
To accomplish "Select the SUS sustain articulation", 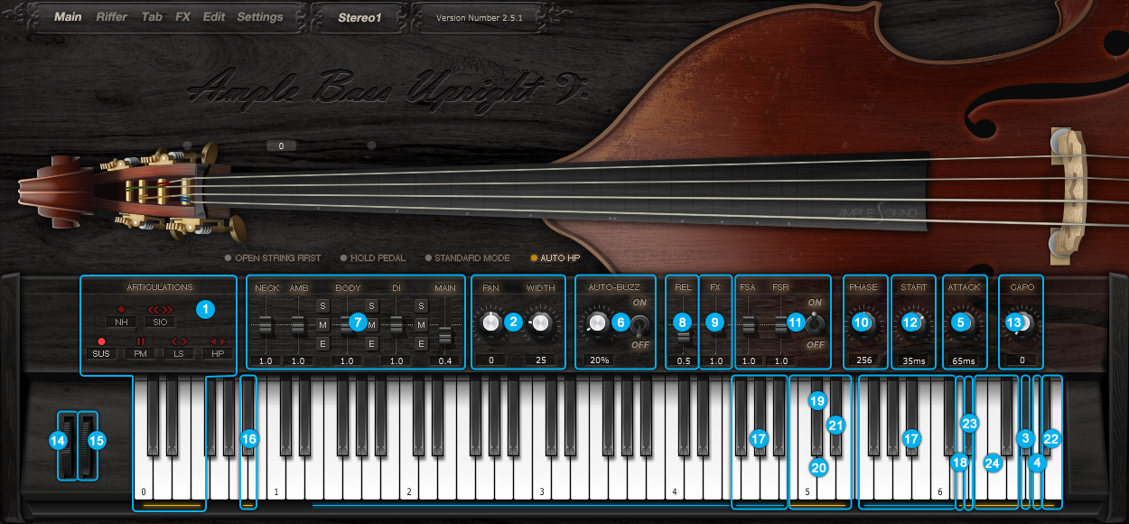I will tap(101, 353).
